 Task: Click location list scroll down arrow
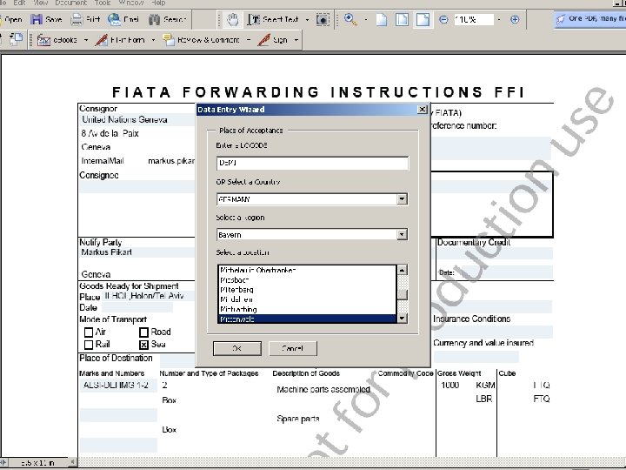click(402, 319)
